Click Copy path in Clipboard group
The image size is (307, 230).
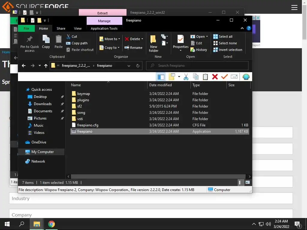[x=77, y=43]
